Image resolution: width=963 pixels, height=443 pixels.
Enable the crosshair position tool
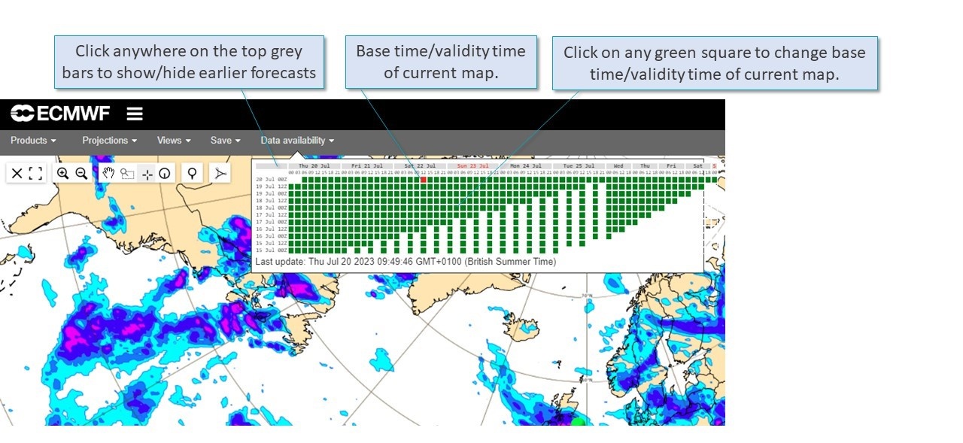(x=147, y=174)
